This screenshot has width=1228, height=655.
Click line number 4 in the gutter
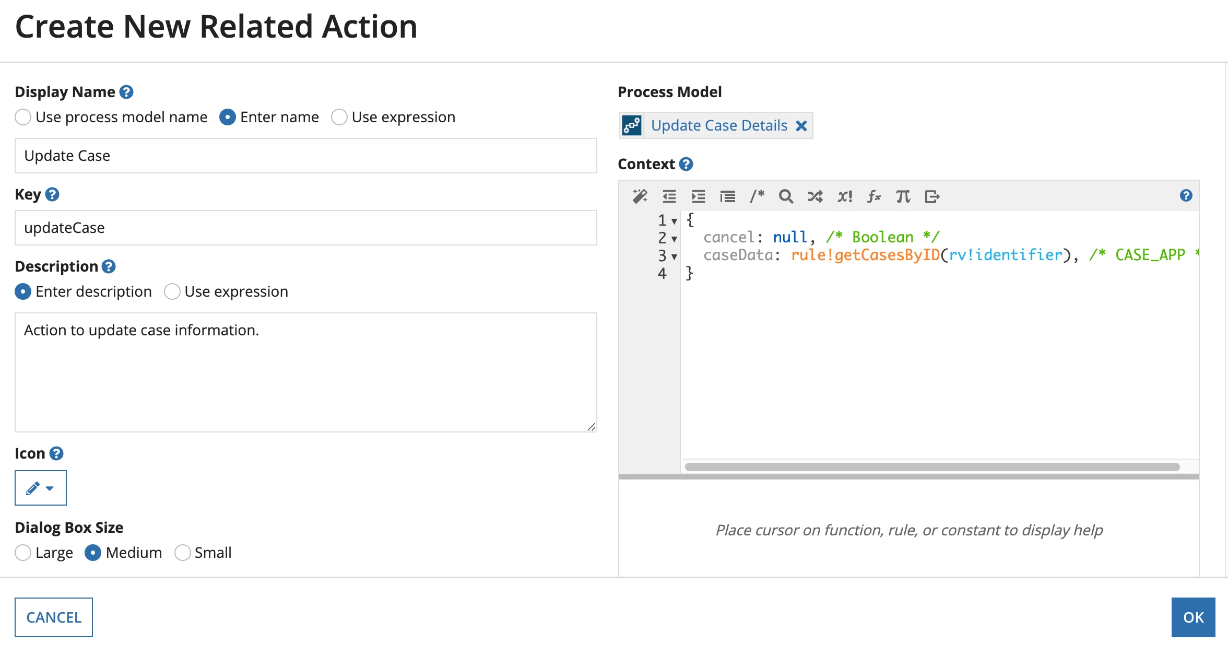point(662,273)
